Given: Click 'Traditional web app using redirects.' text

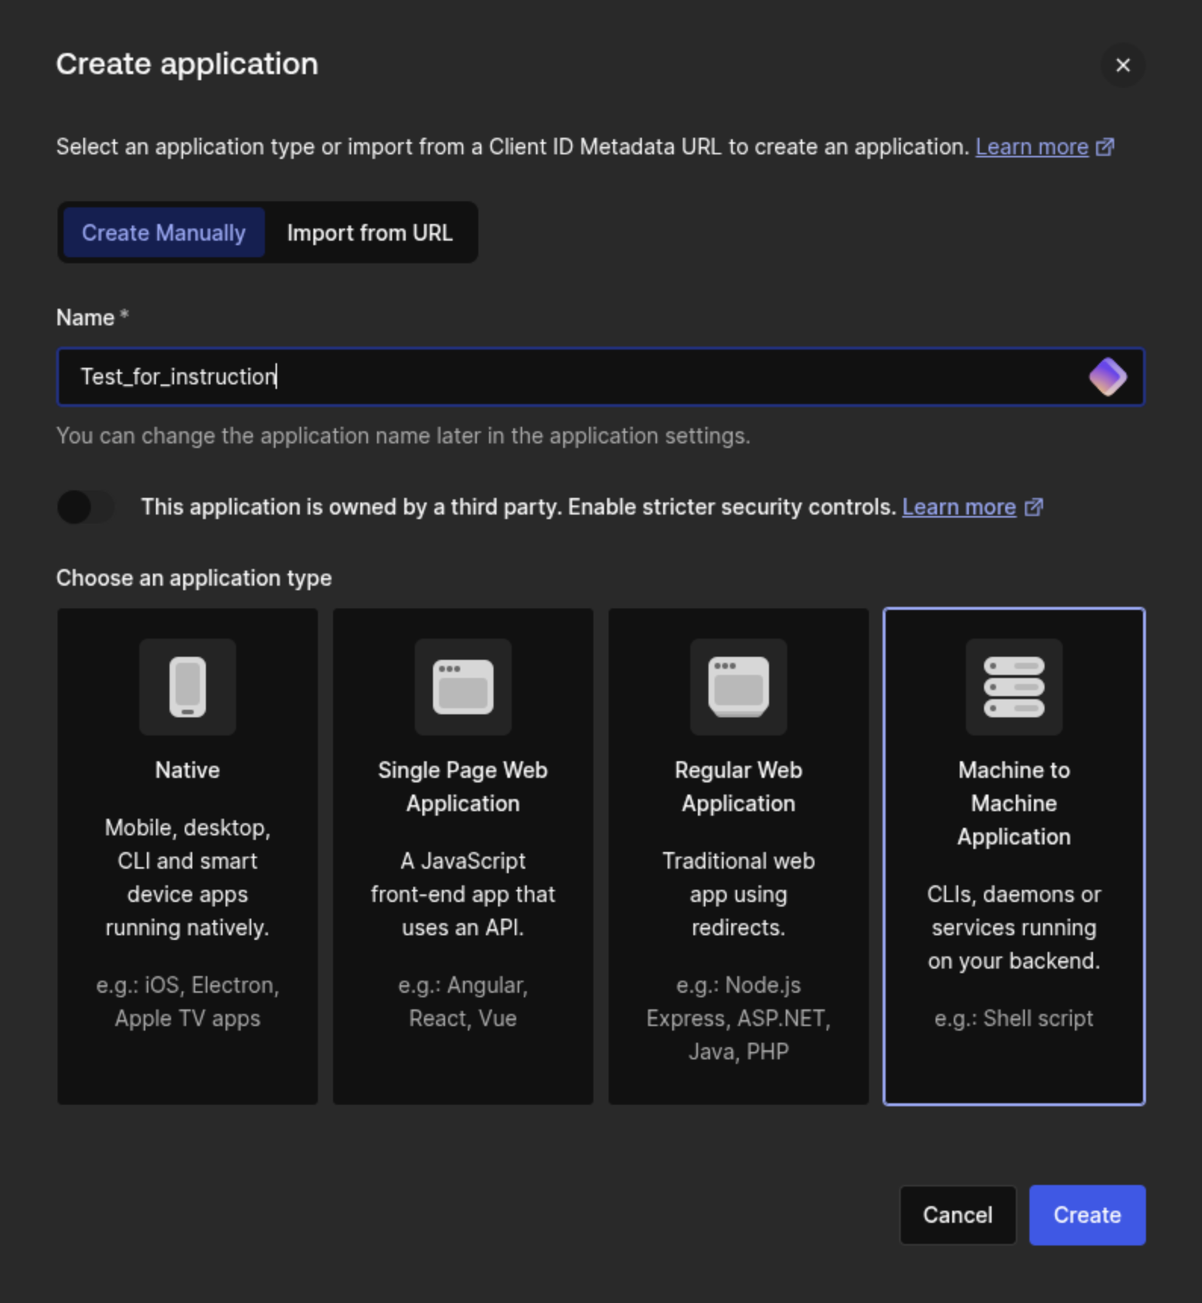Looking at the screenshot, I should click(739, 894).
